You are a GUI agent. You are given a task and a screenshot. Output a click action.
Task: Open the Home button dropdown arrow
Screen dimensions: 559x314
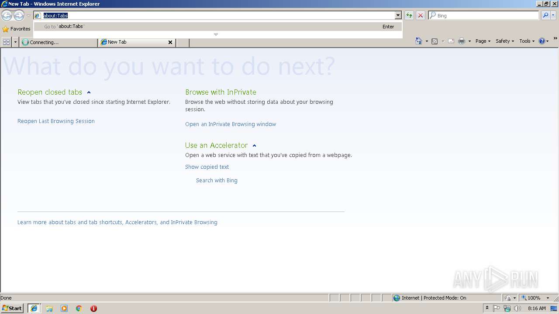pos(427,41)
